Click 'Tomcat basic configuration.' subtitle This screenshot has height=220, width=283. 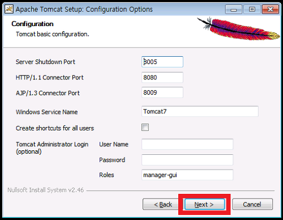click(x=53, y=34)
